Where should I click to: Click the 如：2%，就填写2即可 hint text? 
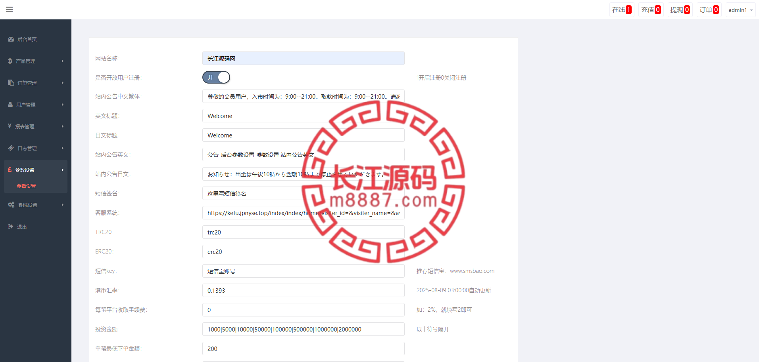pos(444,310)
